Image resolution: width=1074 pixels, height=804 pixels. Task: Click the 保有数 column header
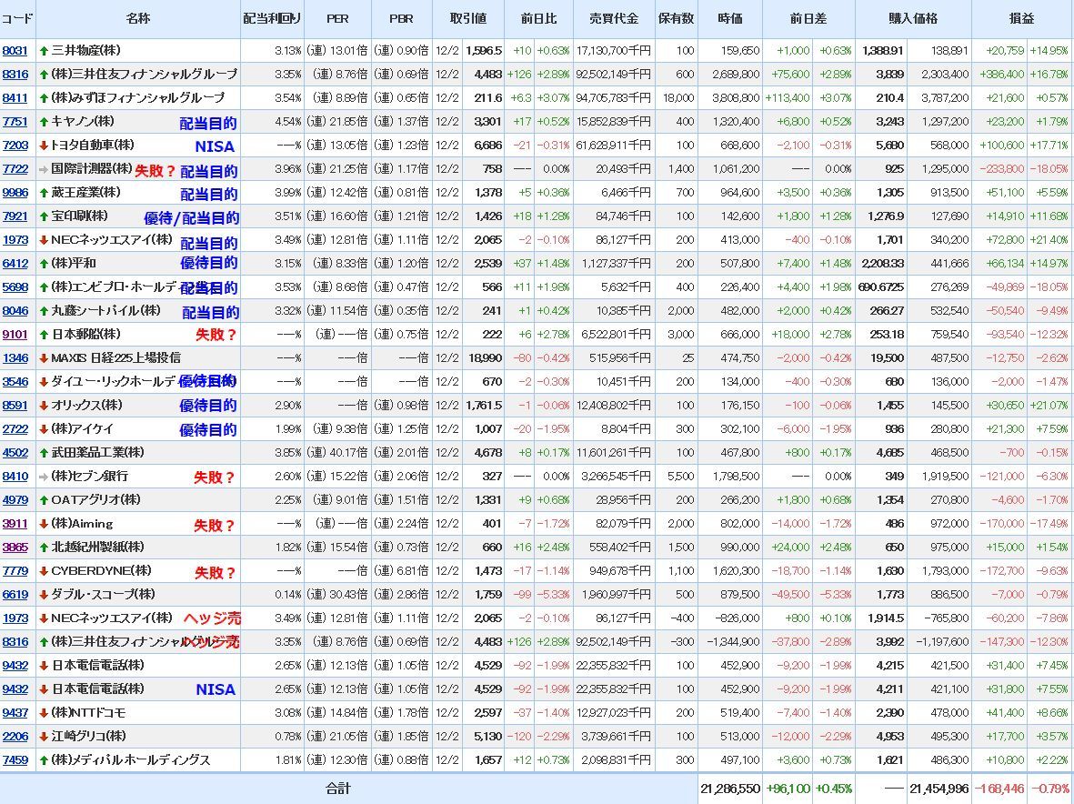676,18
